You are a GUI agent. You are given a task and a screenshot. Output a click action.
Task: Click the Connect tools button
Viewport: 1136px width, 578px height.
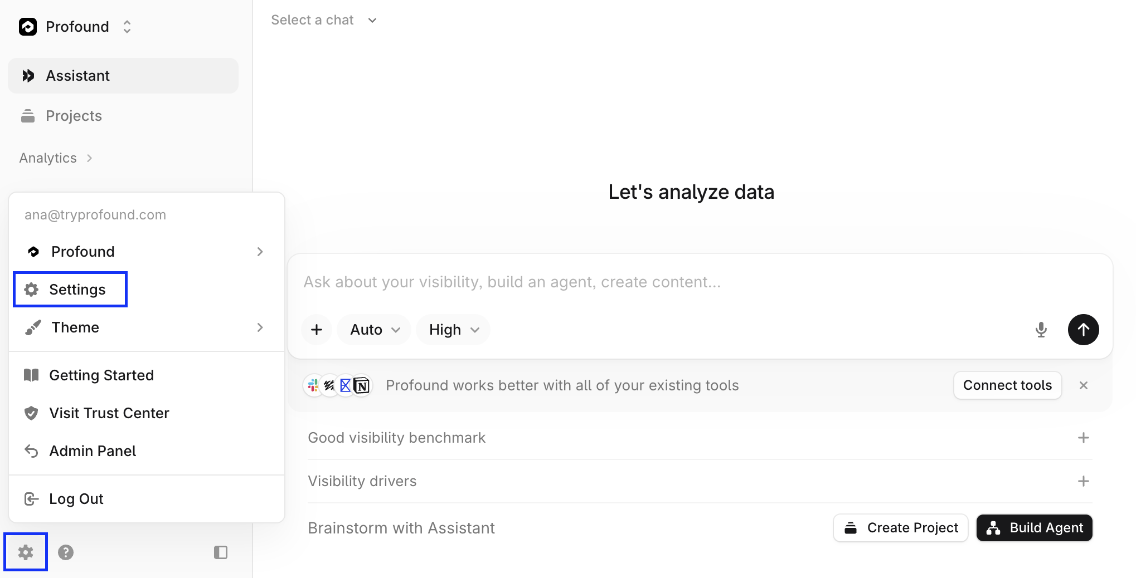[1007, 385]
